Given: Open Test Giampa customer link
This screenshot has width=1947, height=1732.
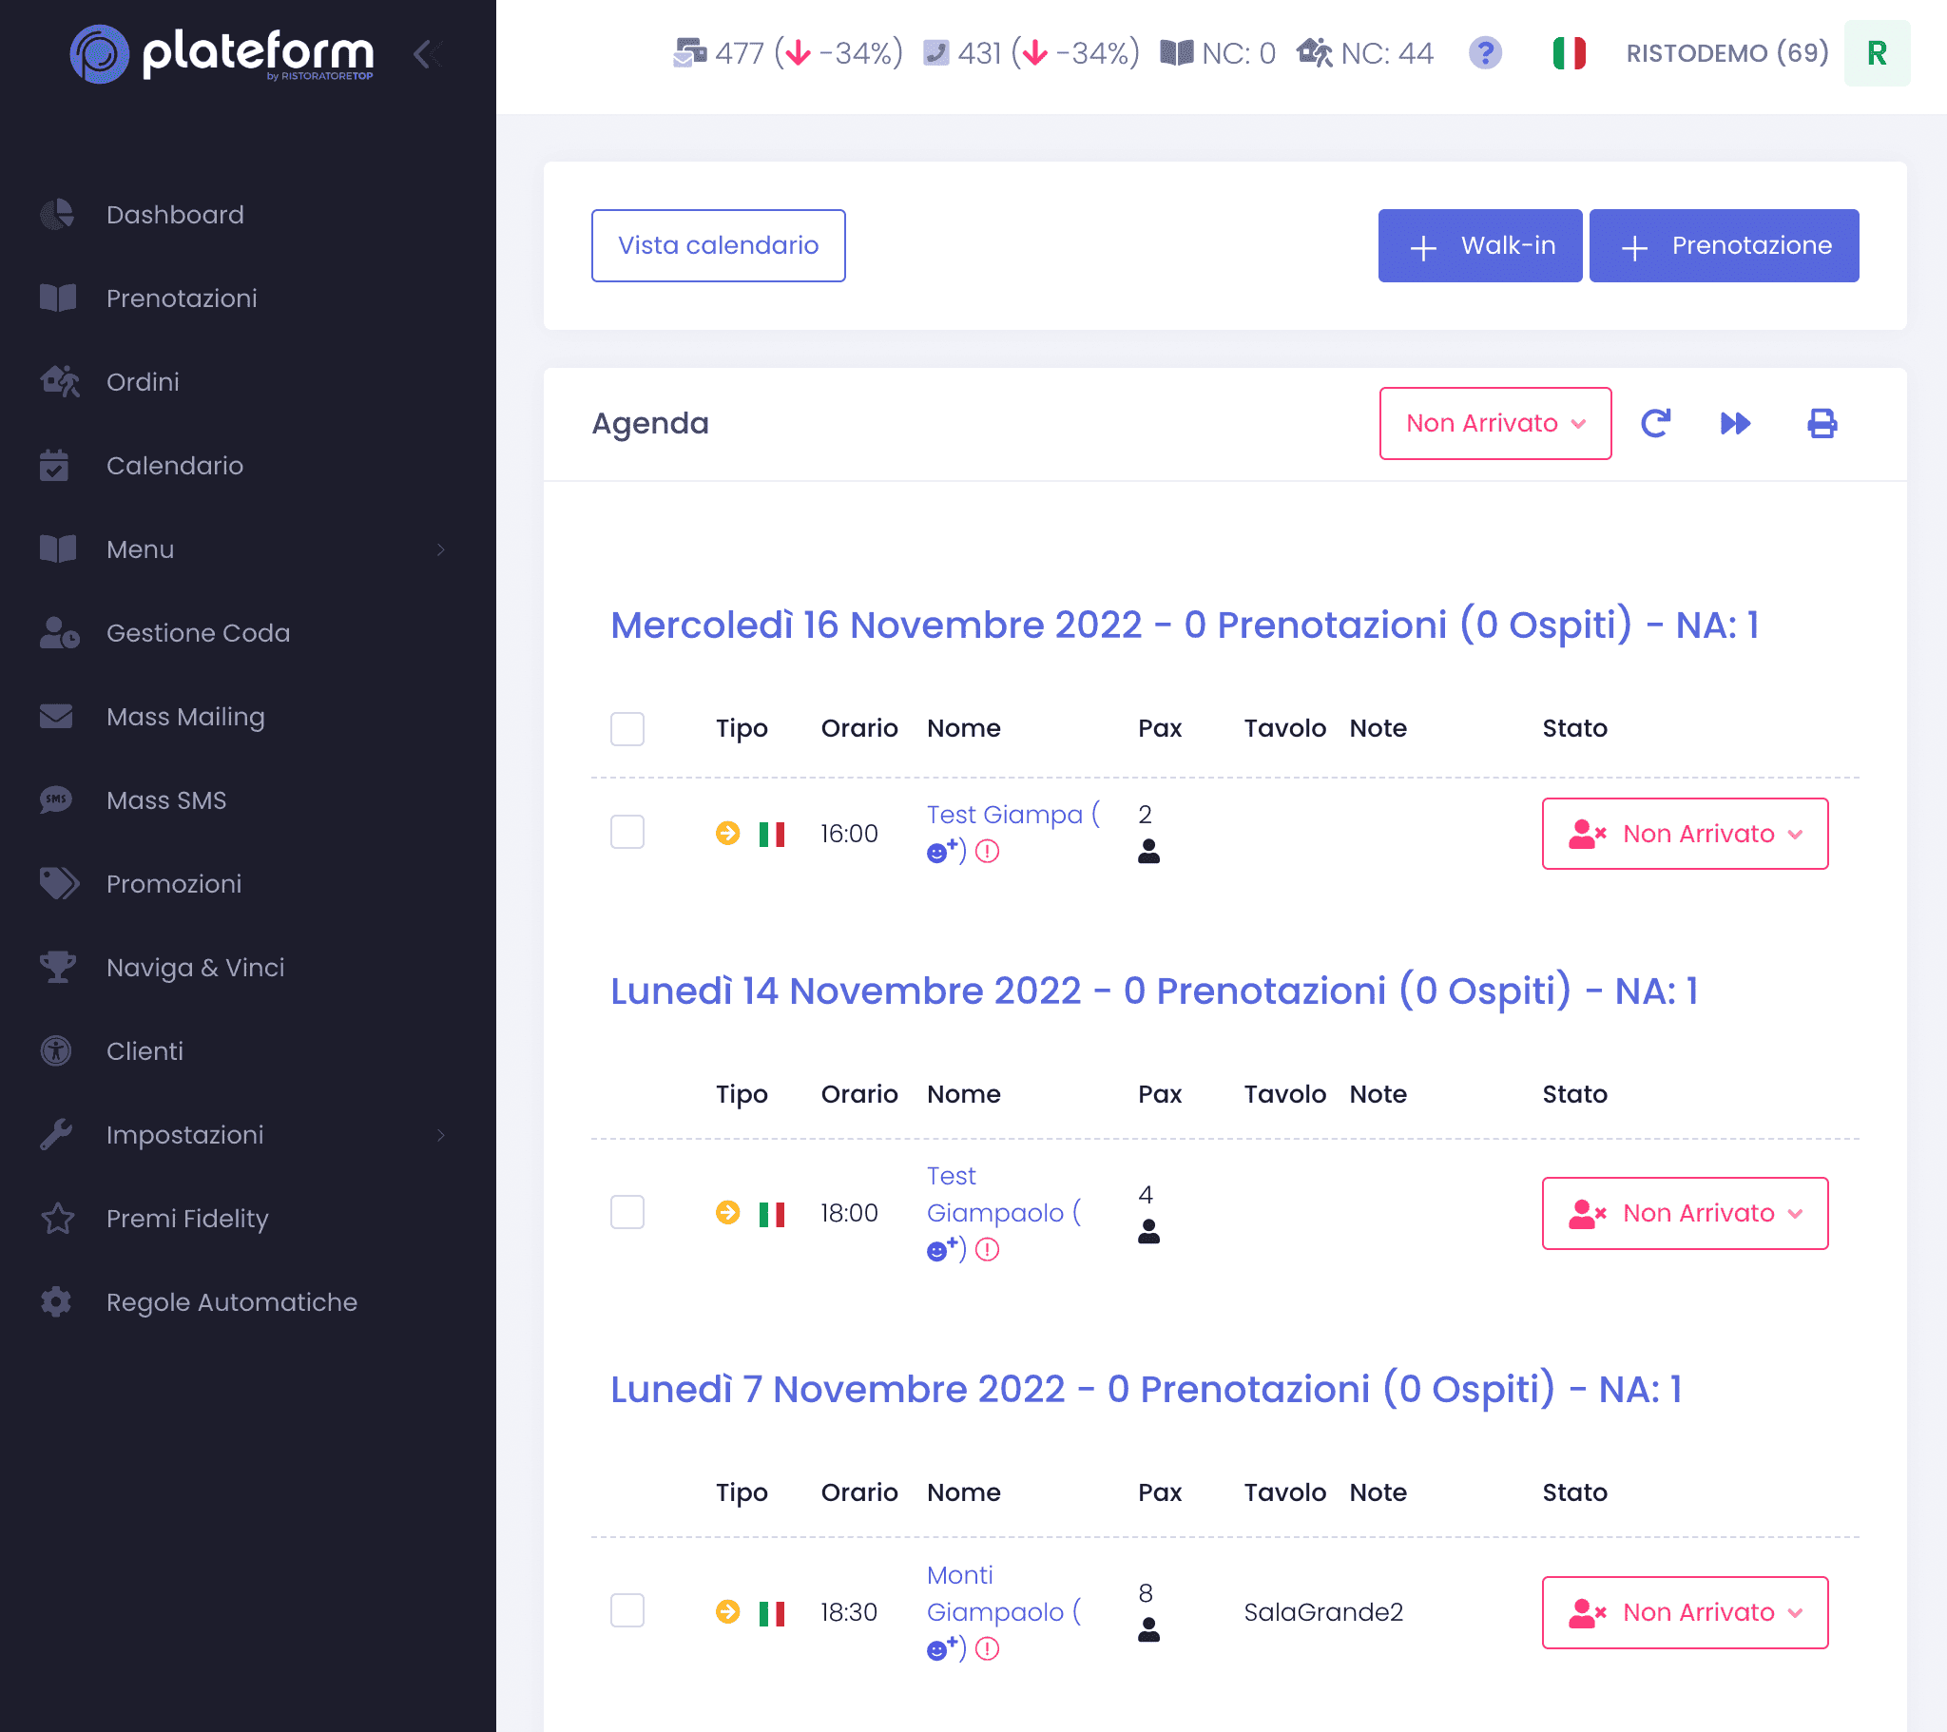Looking at the screenshot, I should tap(1005, 815).
